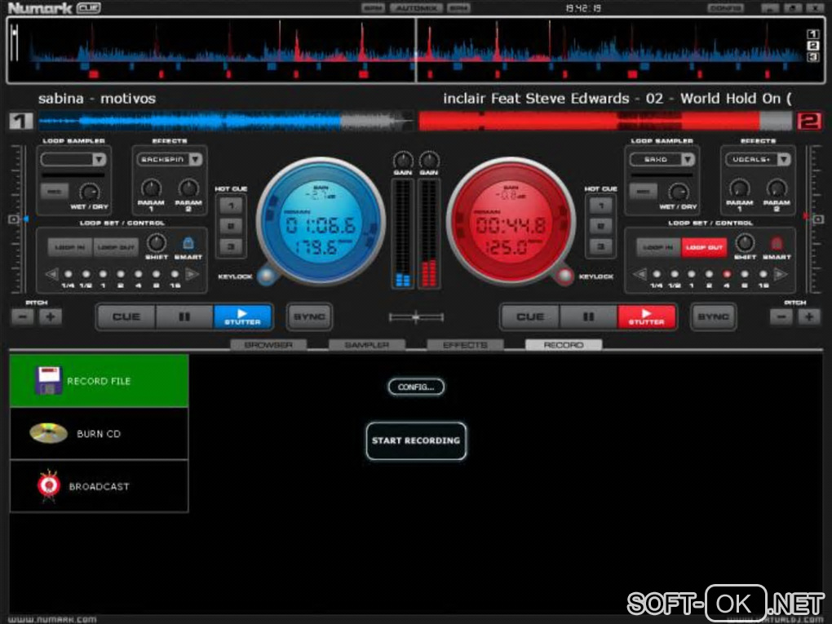Image resolution: width=832 pixels, height=624 pixels.
Task: Toggle deck 2 red Loop Out button
Action: click(704, 247)
